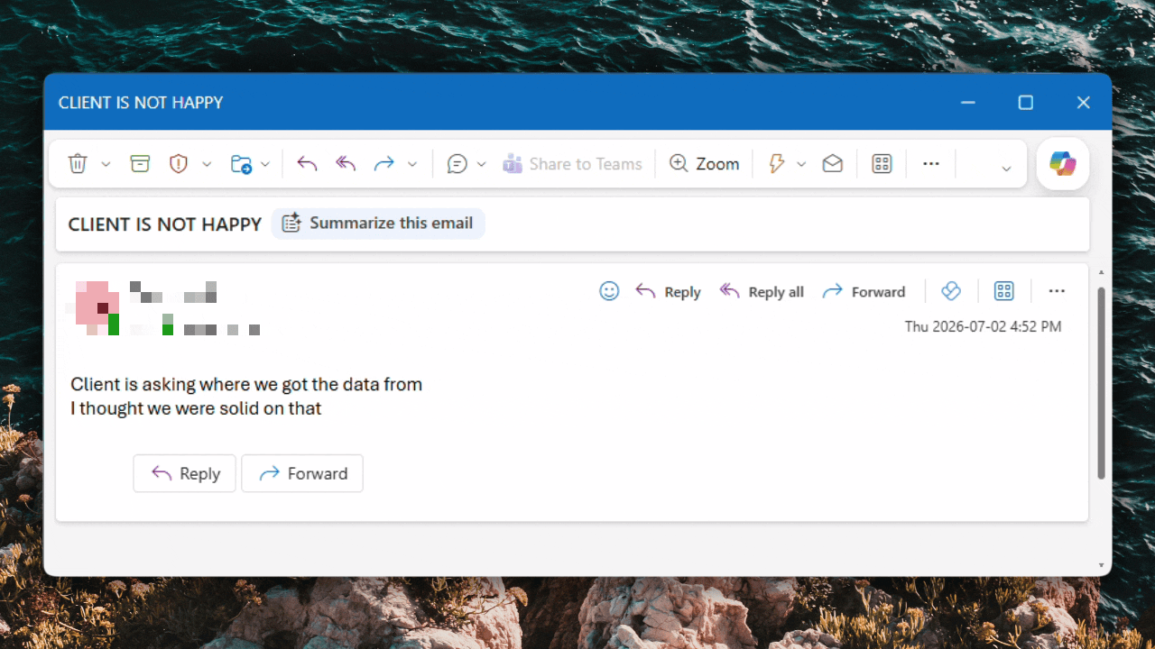Viewport: 1155px width, 649px height.
Task: Delete this email with the trash icon
Action: [79, 163]
